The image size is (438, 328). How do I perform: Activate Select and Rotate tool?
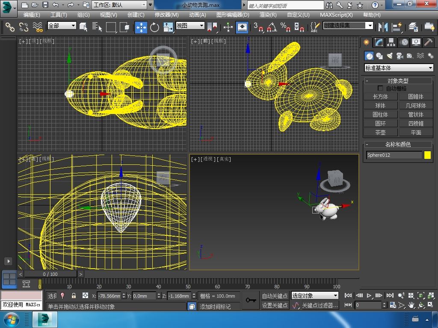tap(154, 27)
